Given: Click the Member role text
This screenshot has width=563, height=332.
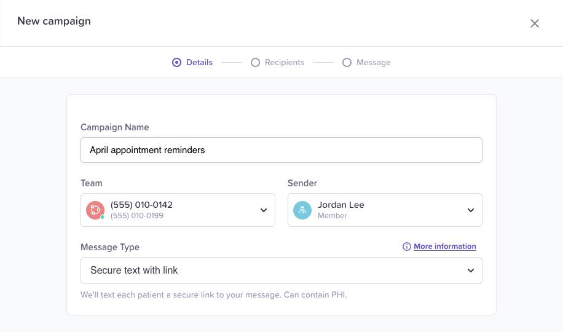Looking at the screenshot, I should (333, 216).
